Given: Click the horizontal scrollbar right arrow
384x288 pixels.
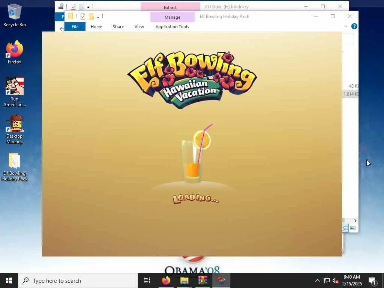Looking at the screenshot, I should pos(355,220).
